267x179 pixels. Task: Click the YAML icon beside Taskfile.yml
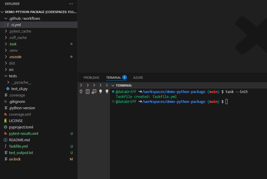(6, 146)
